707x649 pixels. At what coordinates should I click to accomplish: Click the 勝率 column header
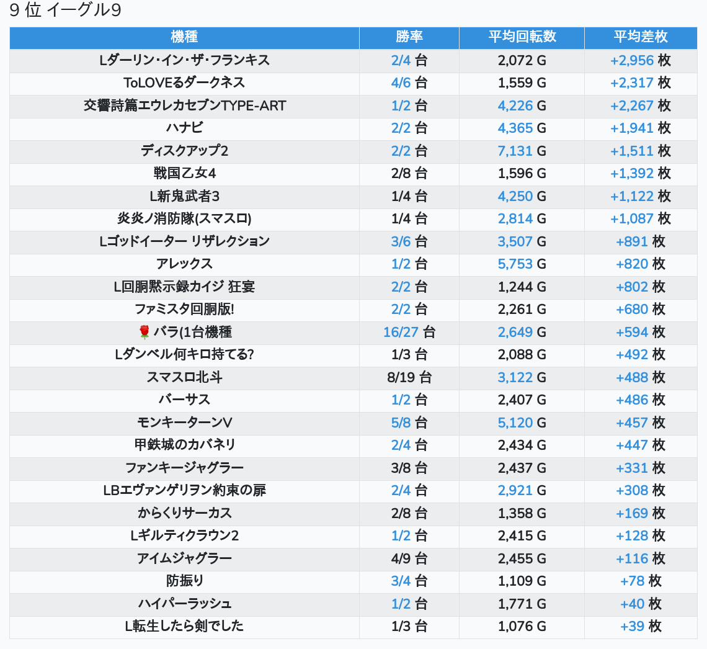pos(409,37)
